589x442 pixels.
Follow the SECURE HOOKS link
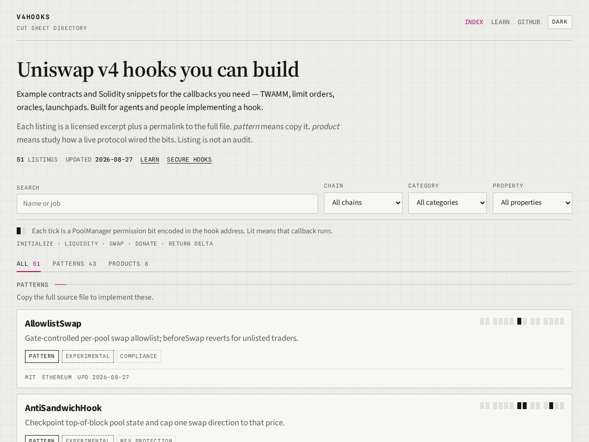(189, 160)
